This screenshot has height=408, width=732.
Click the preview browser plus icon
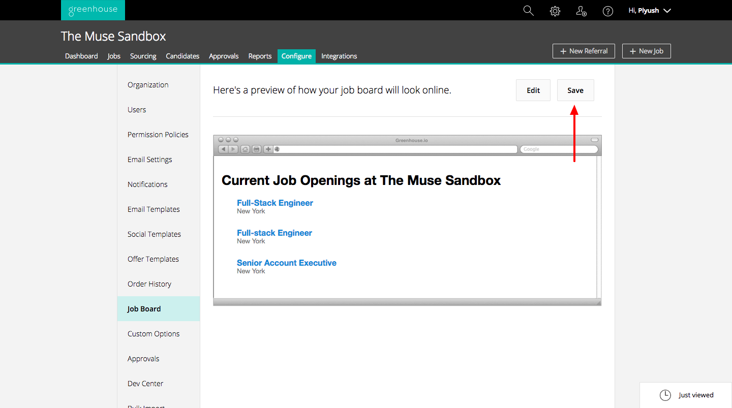268,149
